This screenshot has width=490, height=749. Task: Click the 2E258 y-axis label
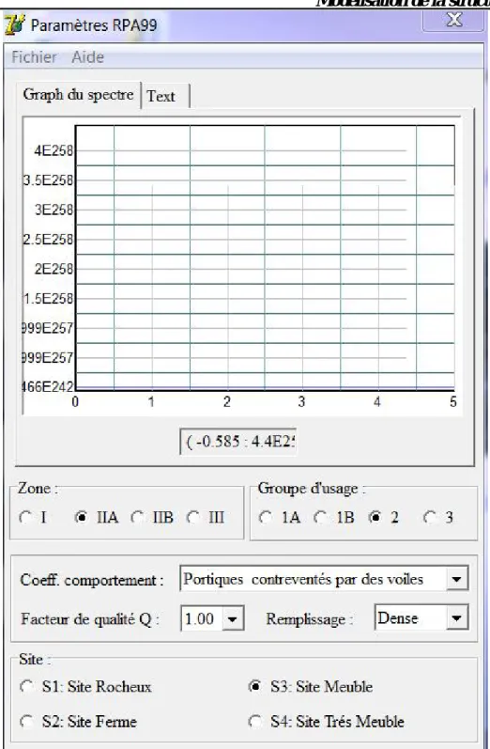(x=54, y=269)
